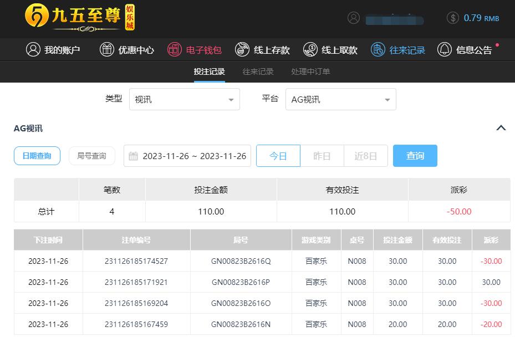The height and width of the screenshot is (337, 515).
Task: Click the 我的账户 person icon
Action: pos(33,49)
